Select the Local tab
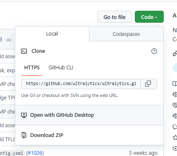 (52, 34)
